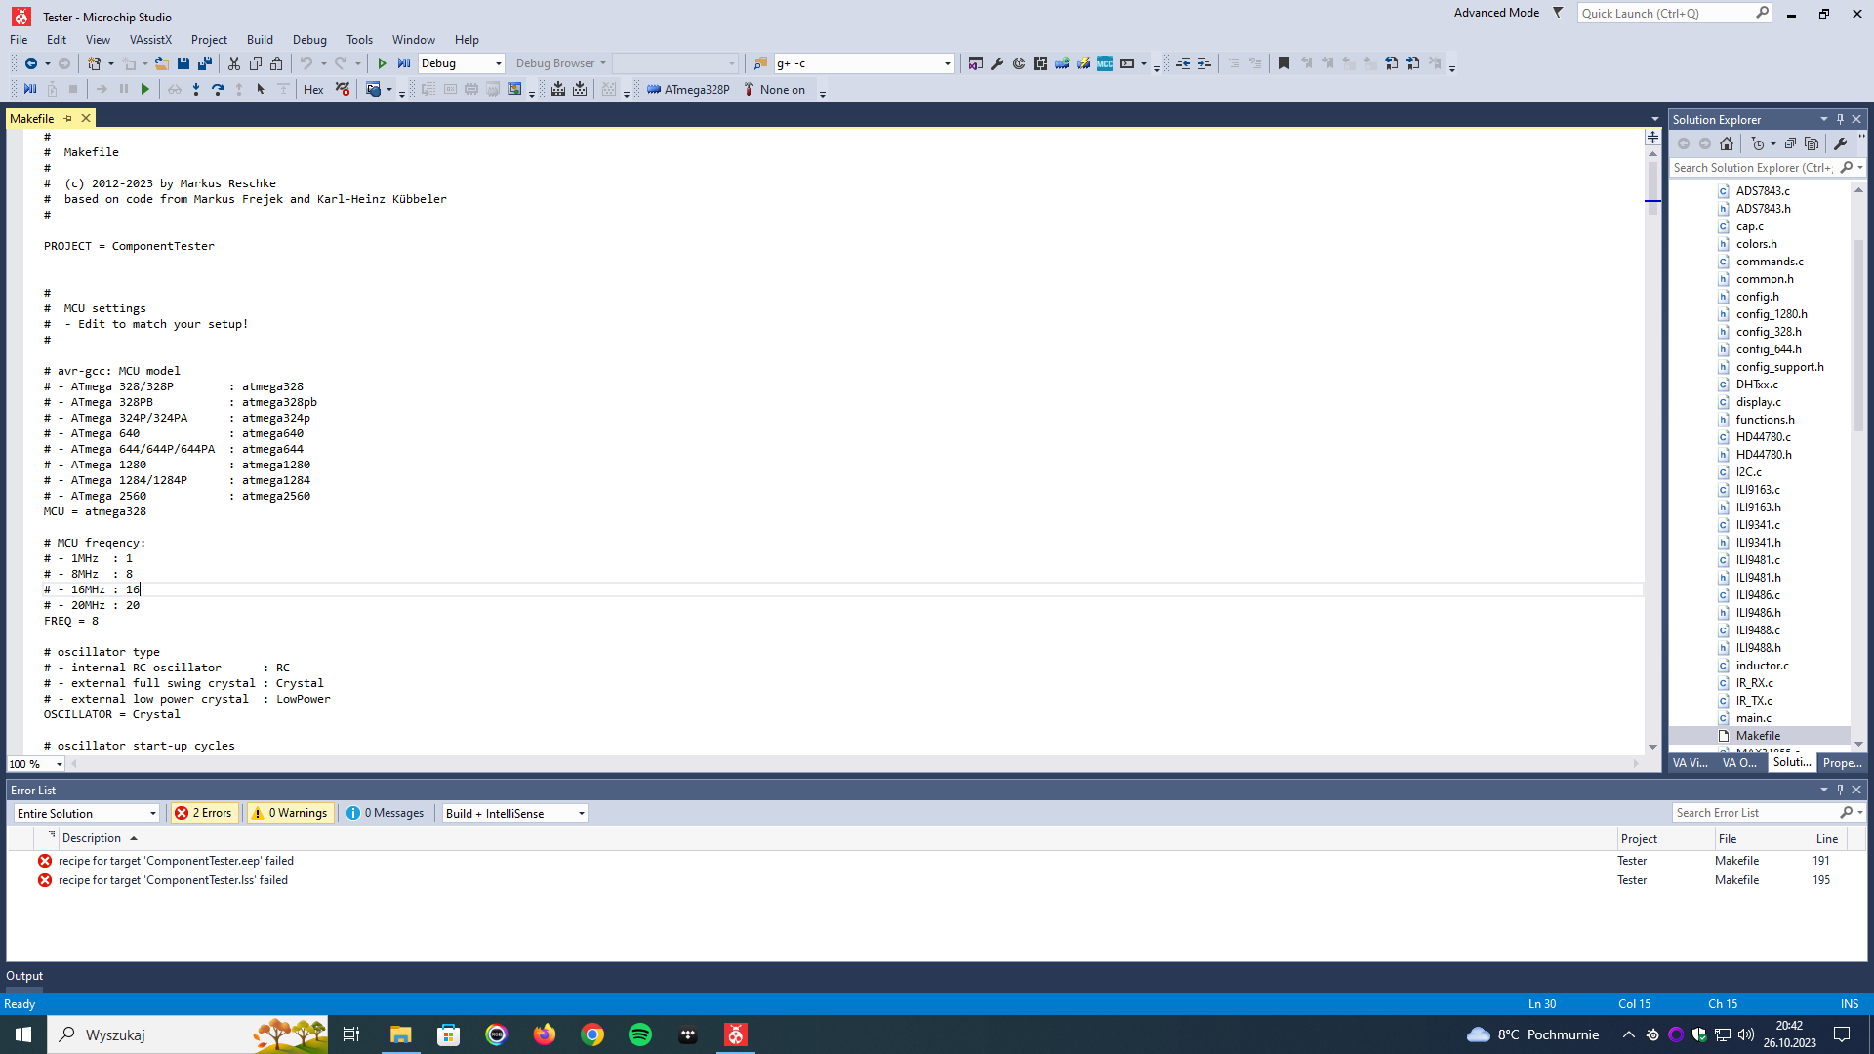The image size is (1874, 1054).
Task: Click the Home icon in Solution Explorer
Action: pyautogui.click(x=1727, y=143)
